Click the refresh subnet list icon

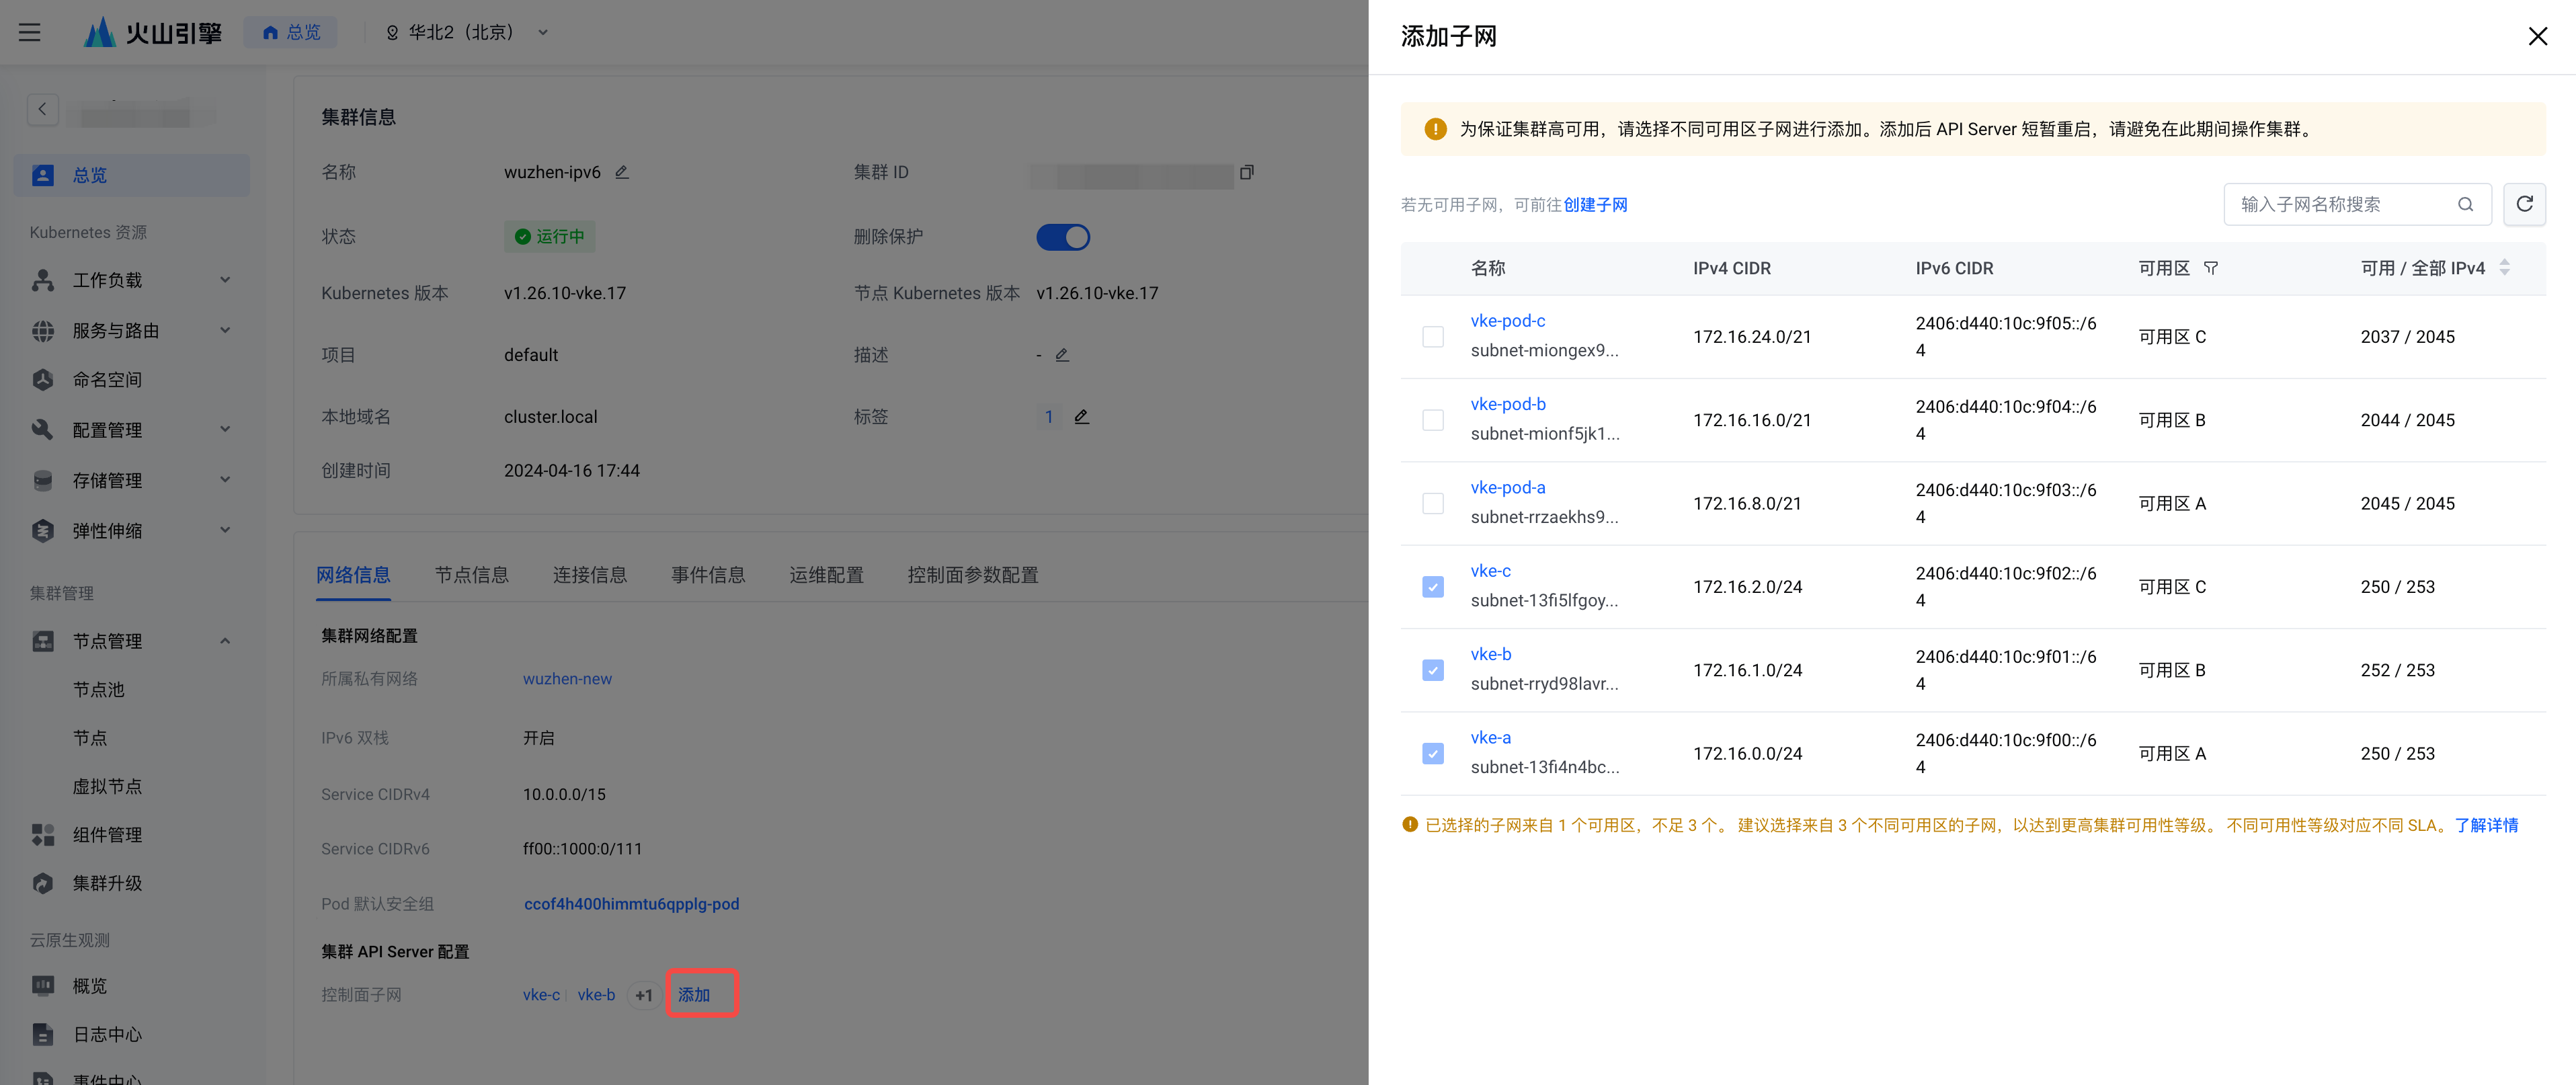tap(2524, 204)
